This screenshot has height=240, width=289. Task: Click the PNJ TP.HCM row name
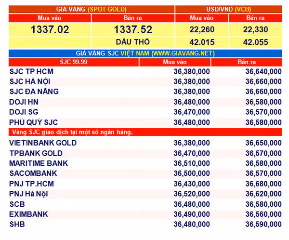point(32,184)
